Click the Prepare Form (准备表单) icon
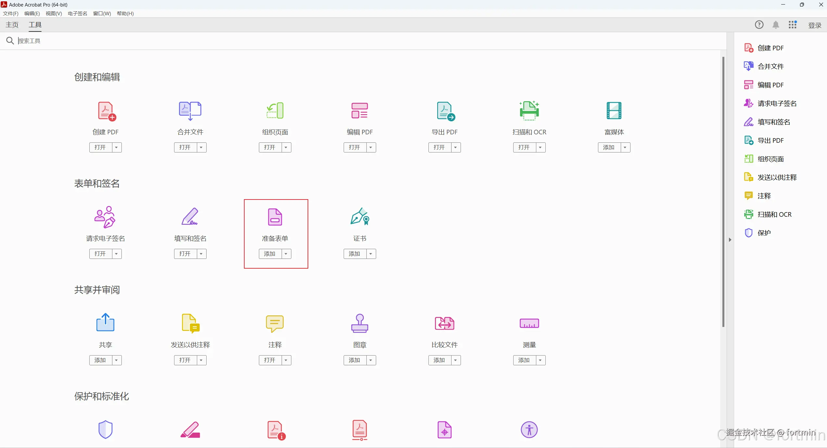Image resolution: width=827 pixels, height=448 pixels. pyautogui.click(x=275, y=217)
